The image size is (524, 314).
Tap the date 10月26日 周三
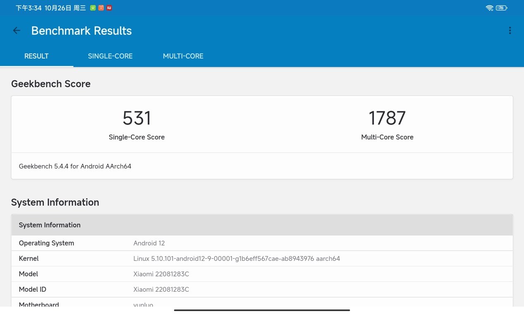pyautogui.click(x=65, y=8)
